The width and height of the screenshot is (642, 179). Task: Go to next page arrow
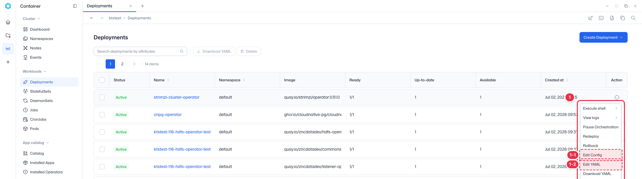tap(134, 64)
